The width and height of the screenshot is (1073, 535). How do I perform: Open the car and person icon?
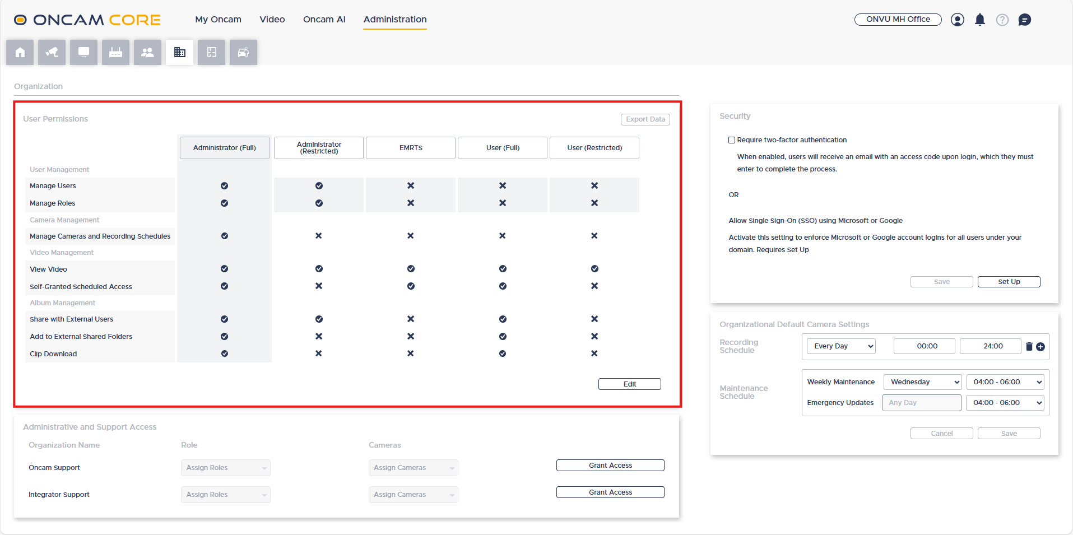click(x=244, y=53)
